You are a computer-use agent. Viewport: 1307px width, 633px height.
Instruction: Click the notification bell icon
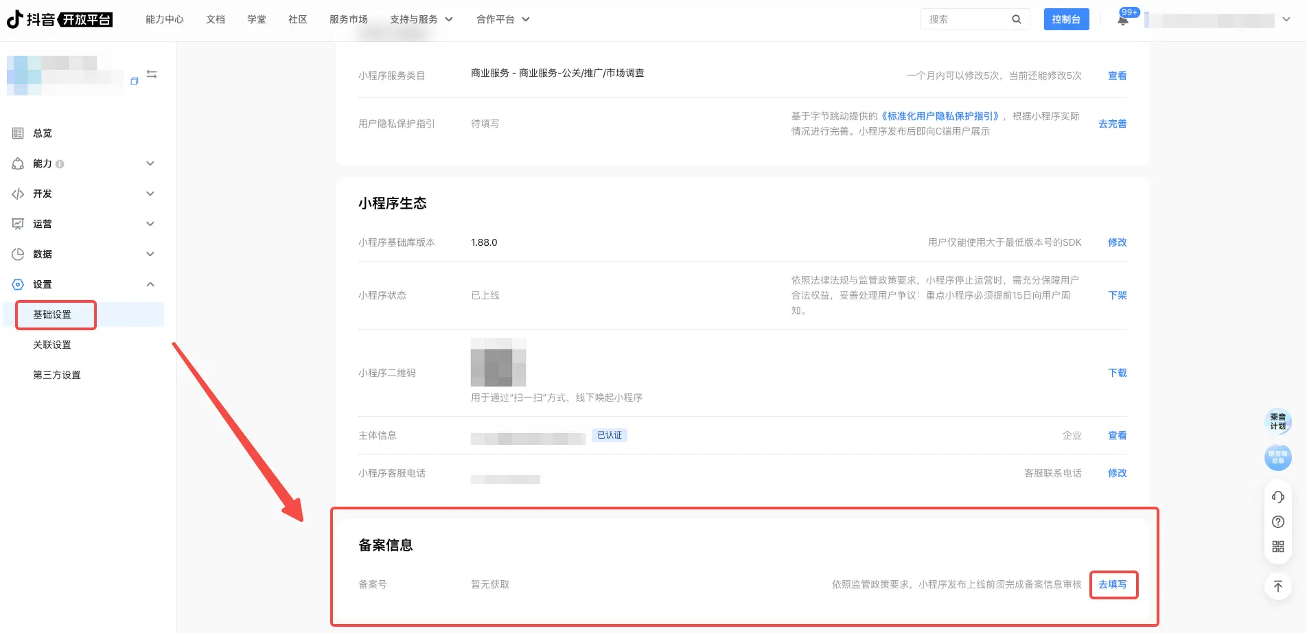pos(1123,20)
